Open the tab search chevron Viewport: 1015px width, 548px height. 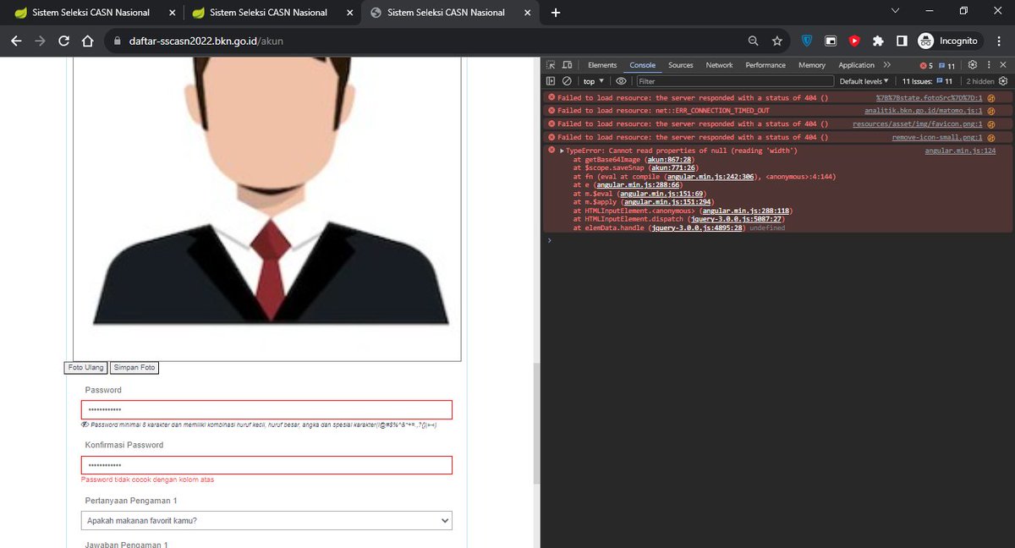897,11
